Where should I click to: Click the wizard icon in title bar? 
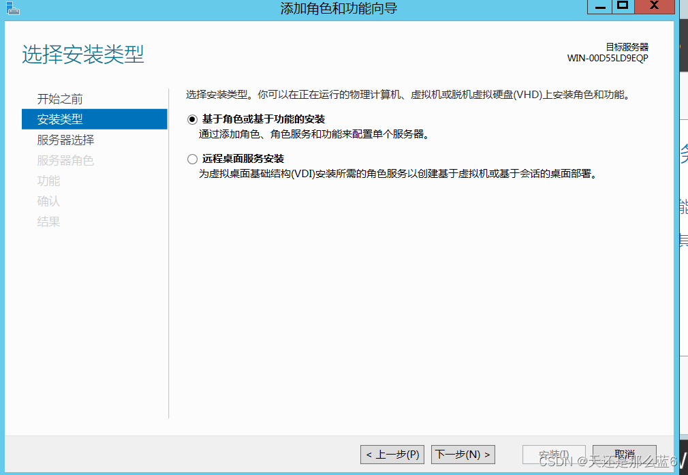point(12,8)
